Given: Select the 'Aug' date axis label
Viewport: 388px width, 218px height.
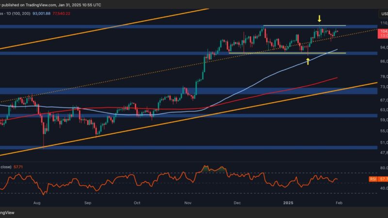Looking at the screenshot, I should tap(37, 203).
